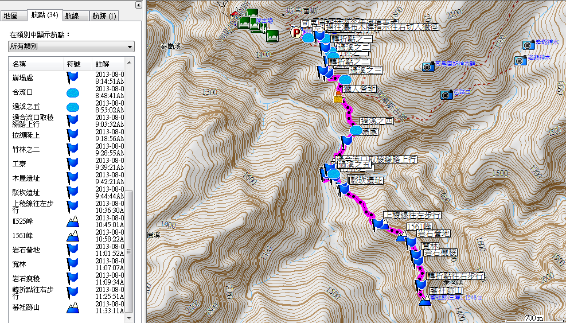Click the parking icon on the map
Screen dimensions: 566x323
point(296,33)
